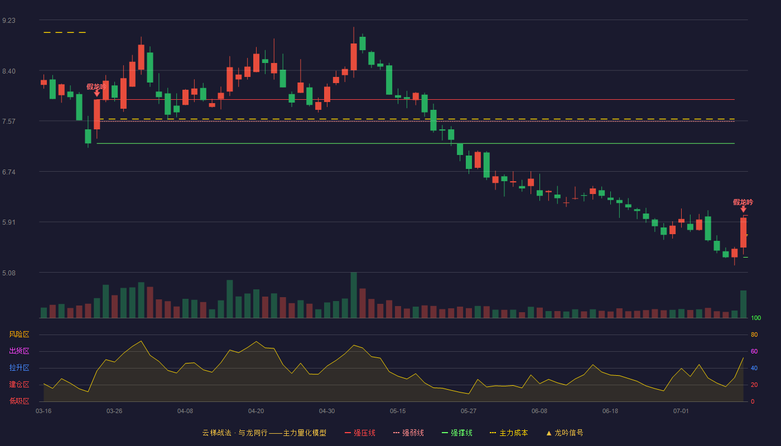
Task: Select the 出货区 zone label
Action: (x=19, y=351)
